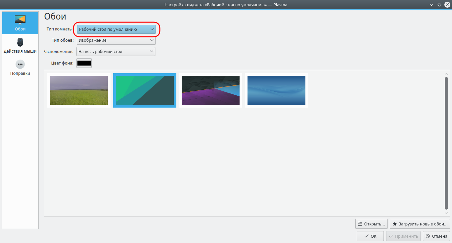Expand the Тип комнаты dropdown
Viewport: 452px width, 243px height.
116,29
